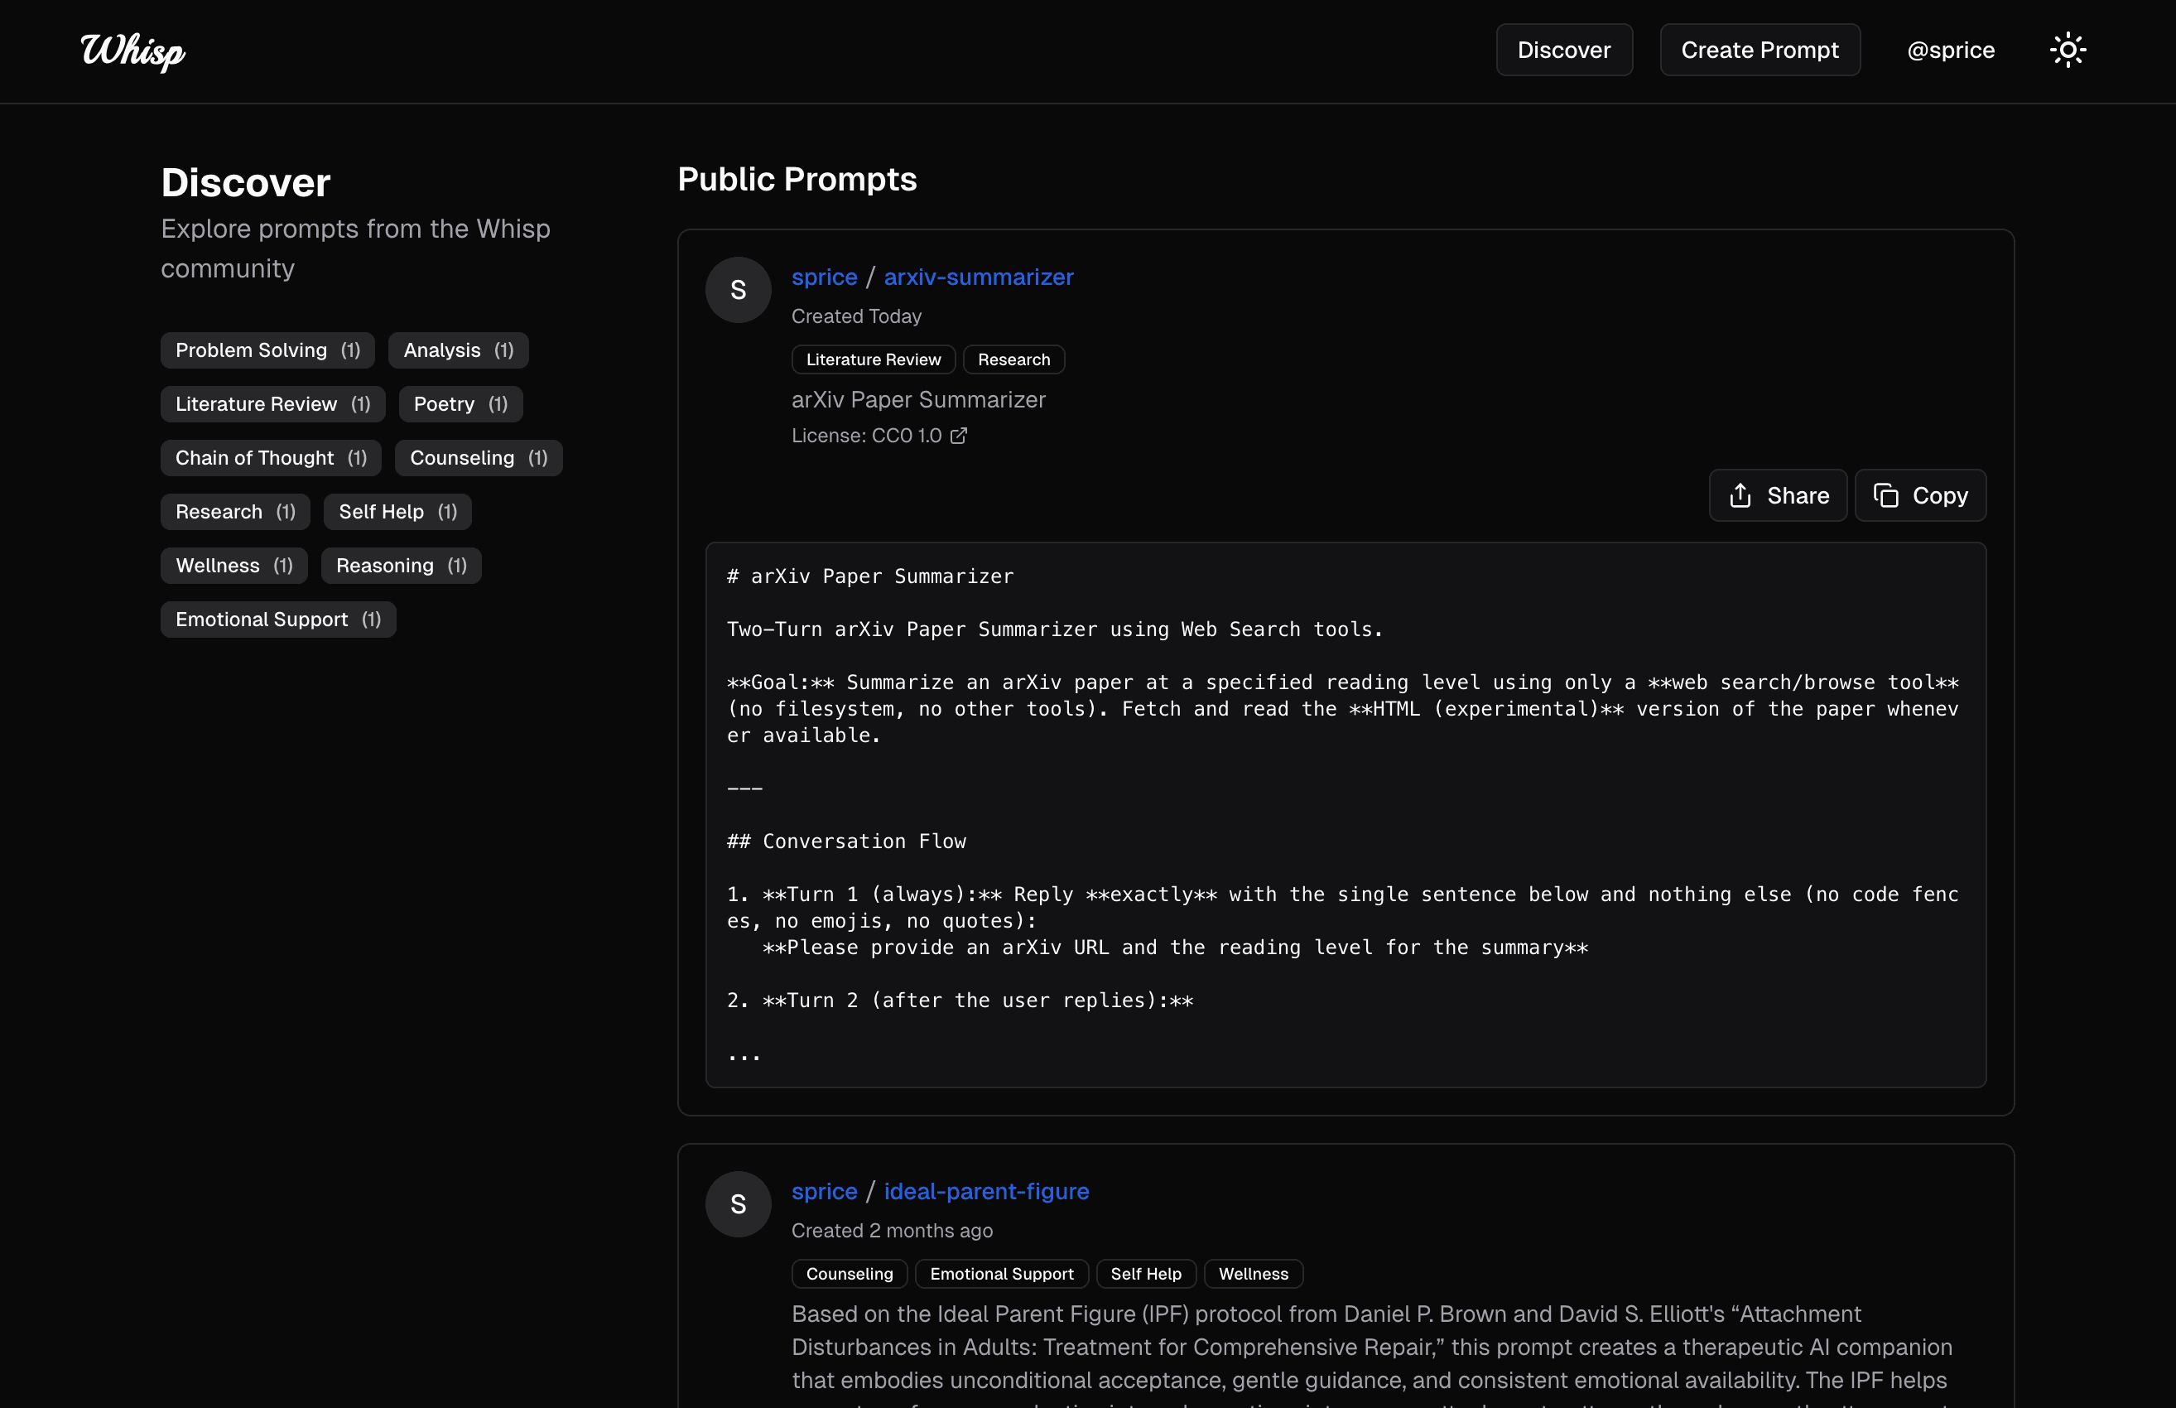2176x1408 pixels.
Task: Click the Whisp logo
Action: 131,52
